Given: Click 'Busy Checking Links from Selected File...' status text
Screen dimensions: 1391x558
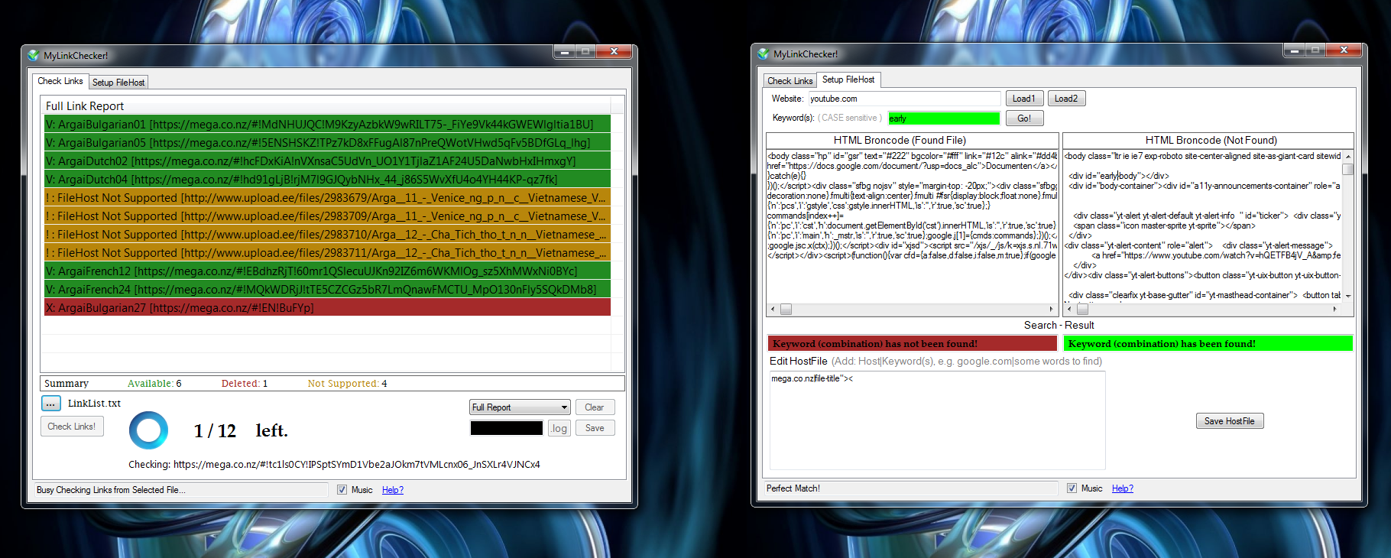Looking at the screenshot, I should pos(111,490).
